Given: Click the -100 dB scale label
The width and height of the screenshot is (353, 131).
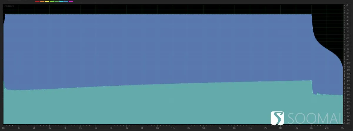Looking at the screenshot, I should [x=348, y=63].
